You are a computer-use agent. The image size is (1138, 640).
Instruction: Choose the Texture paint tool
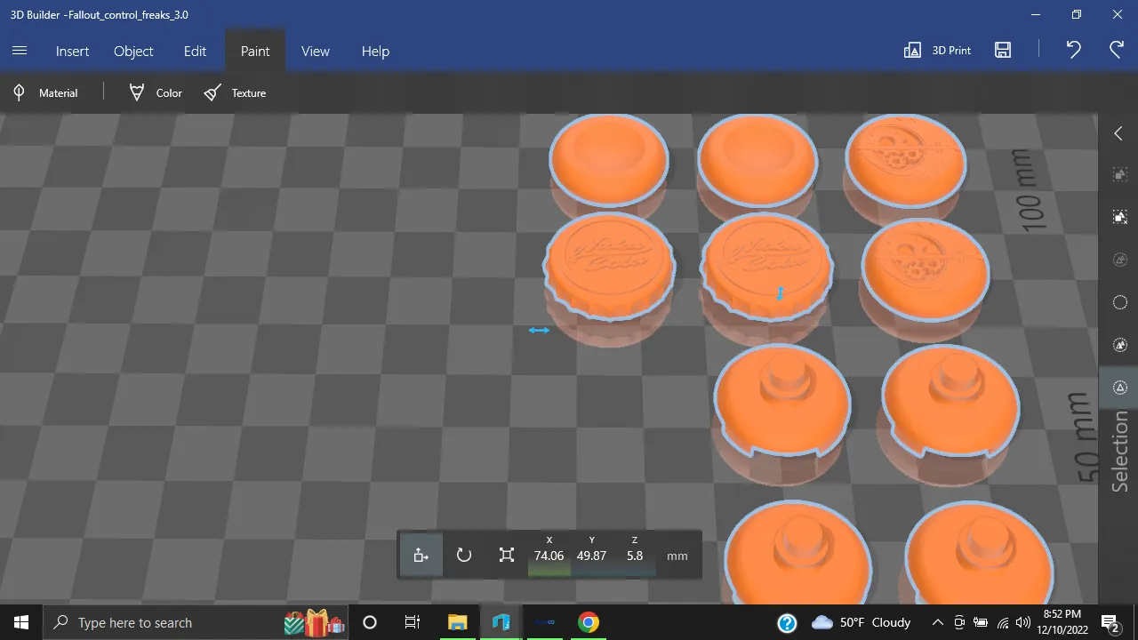235,92
